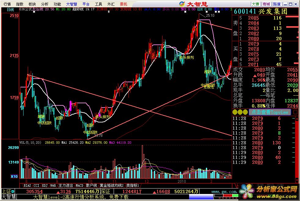Click sell level 1 price 2080
Viewport: 300px width, 201px height.
(x=253, y=38)
